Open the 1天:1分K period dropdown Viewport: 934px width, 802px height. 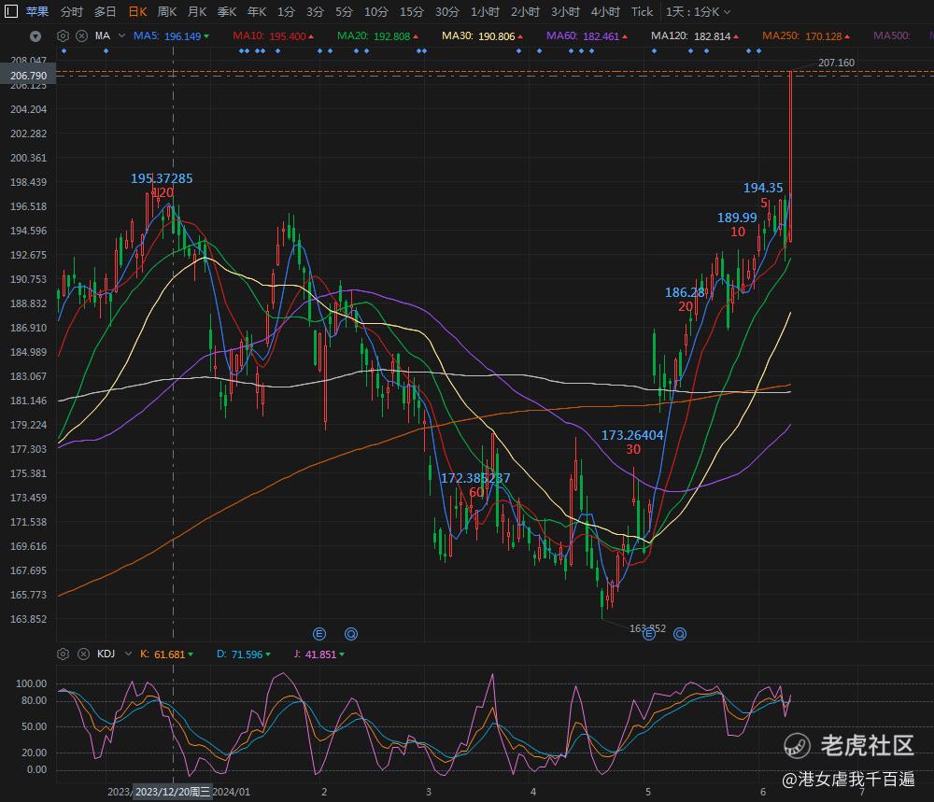pyautogui.click(x=698, y=12)
